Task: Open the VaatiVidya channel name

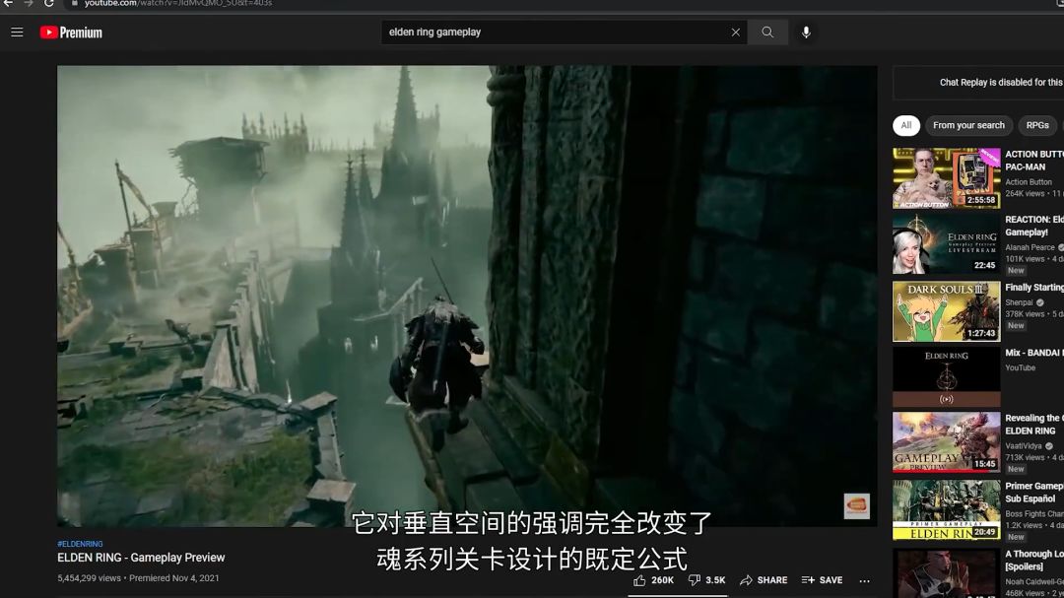Action: (1024, 446)
